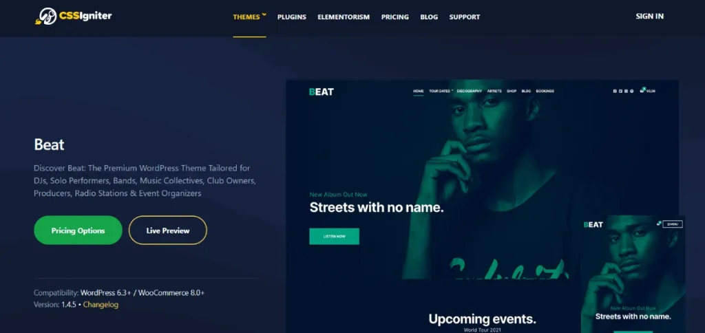Image resolution: width=705 pixels, height=333 pixels.
Task: Click the shopping cart icon in preview
Action: (x=642, y=90)
